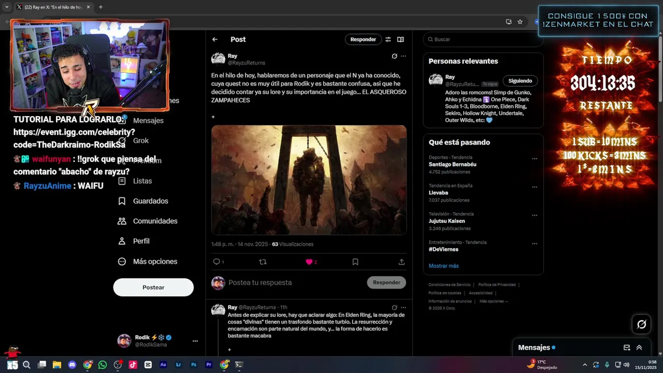This screenshot has width=663, height=373.
Task: Open CapCut from the taskbar
Action: (148, 365)
